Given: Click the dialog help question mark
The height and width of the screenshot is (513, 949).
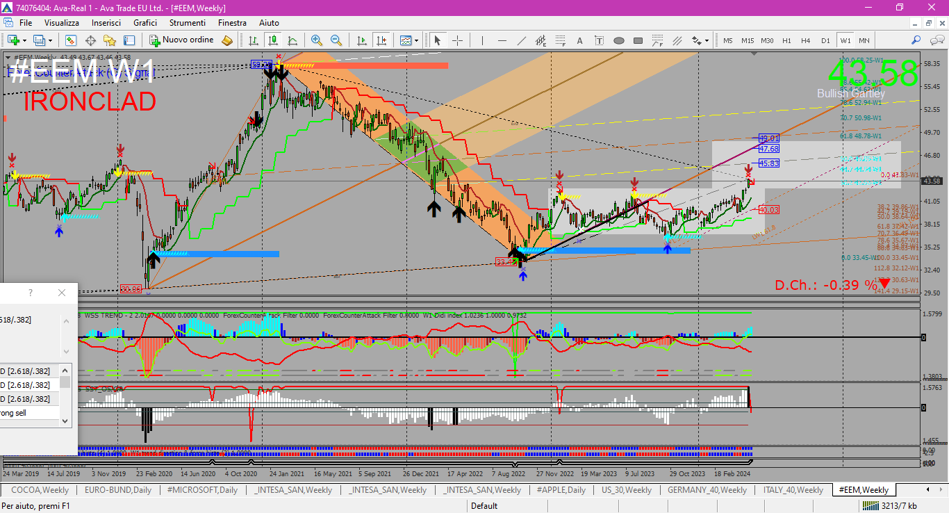Looking at the screenshot, I should (x=30, y=293).
